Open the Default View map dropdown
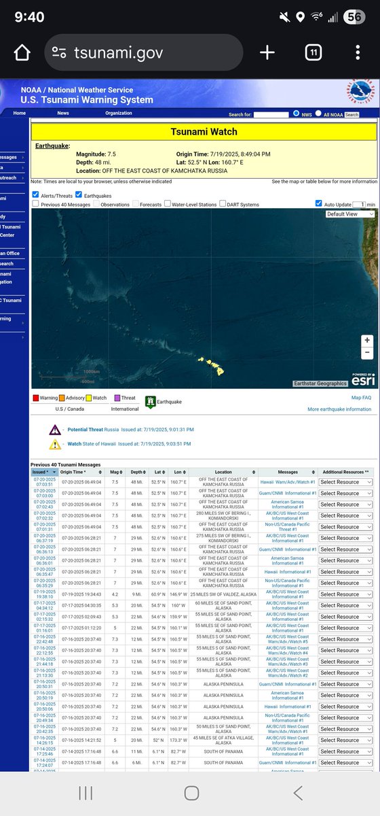This screenshot has height=816, width=380. (x=350, y=214)
